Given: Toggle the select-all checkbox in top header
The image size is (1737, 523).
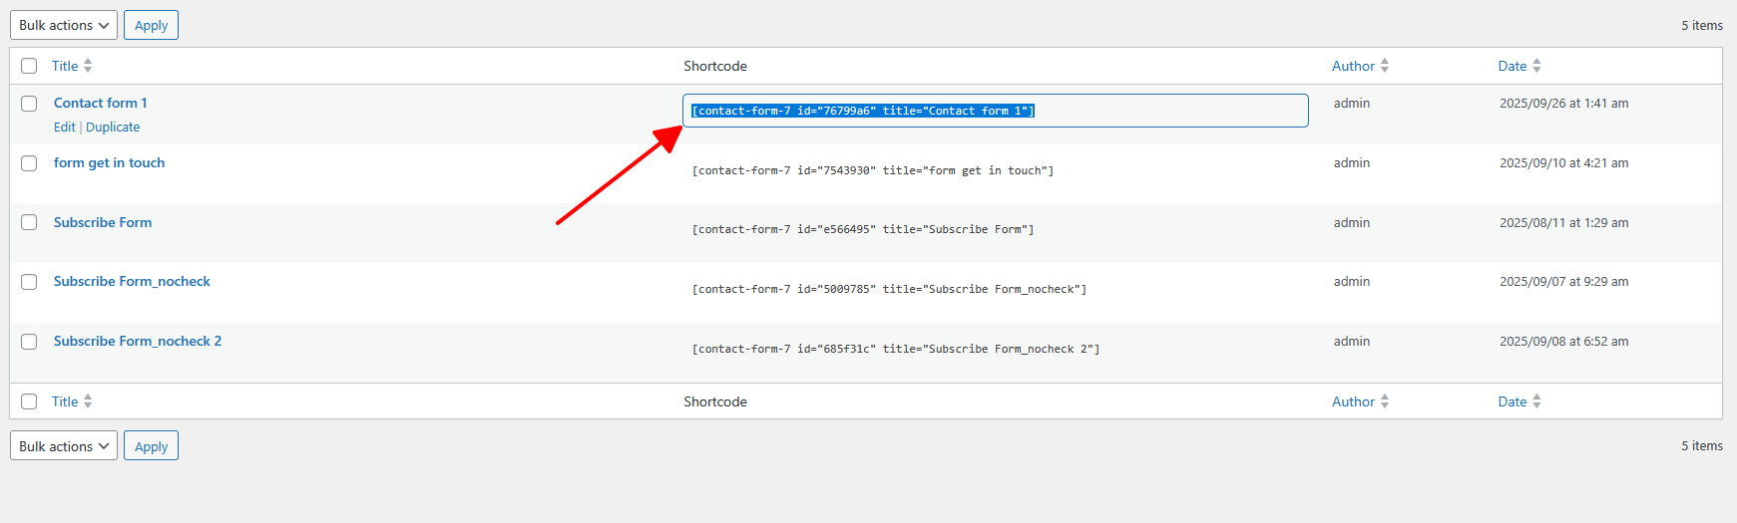Looking at the screenshot, I should coord(29,66).
